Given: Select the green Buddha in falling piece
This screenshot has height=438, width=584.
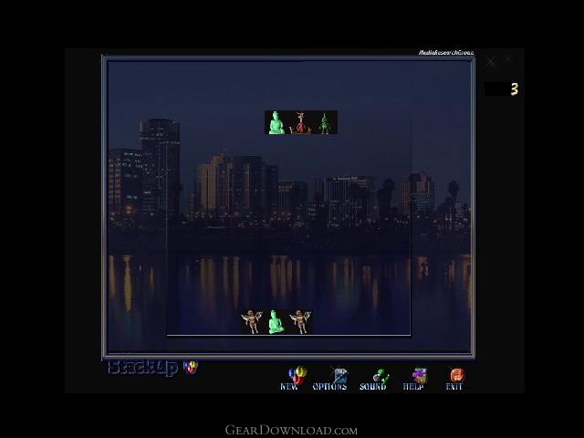Looking at the screenshot, I should (x=276, y=122).
